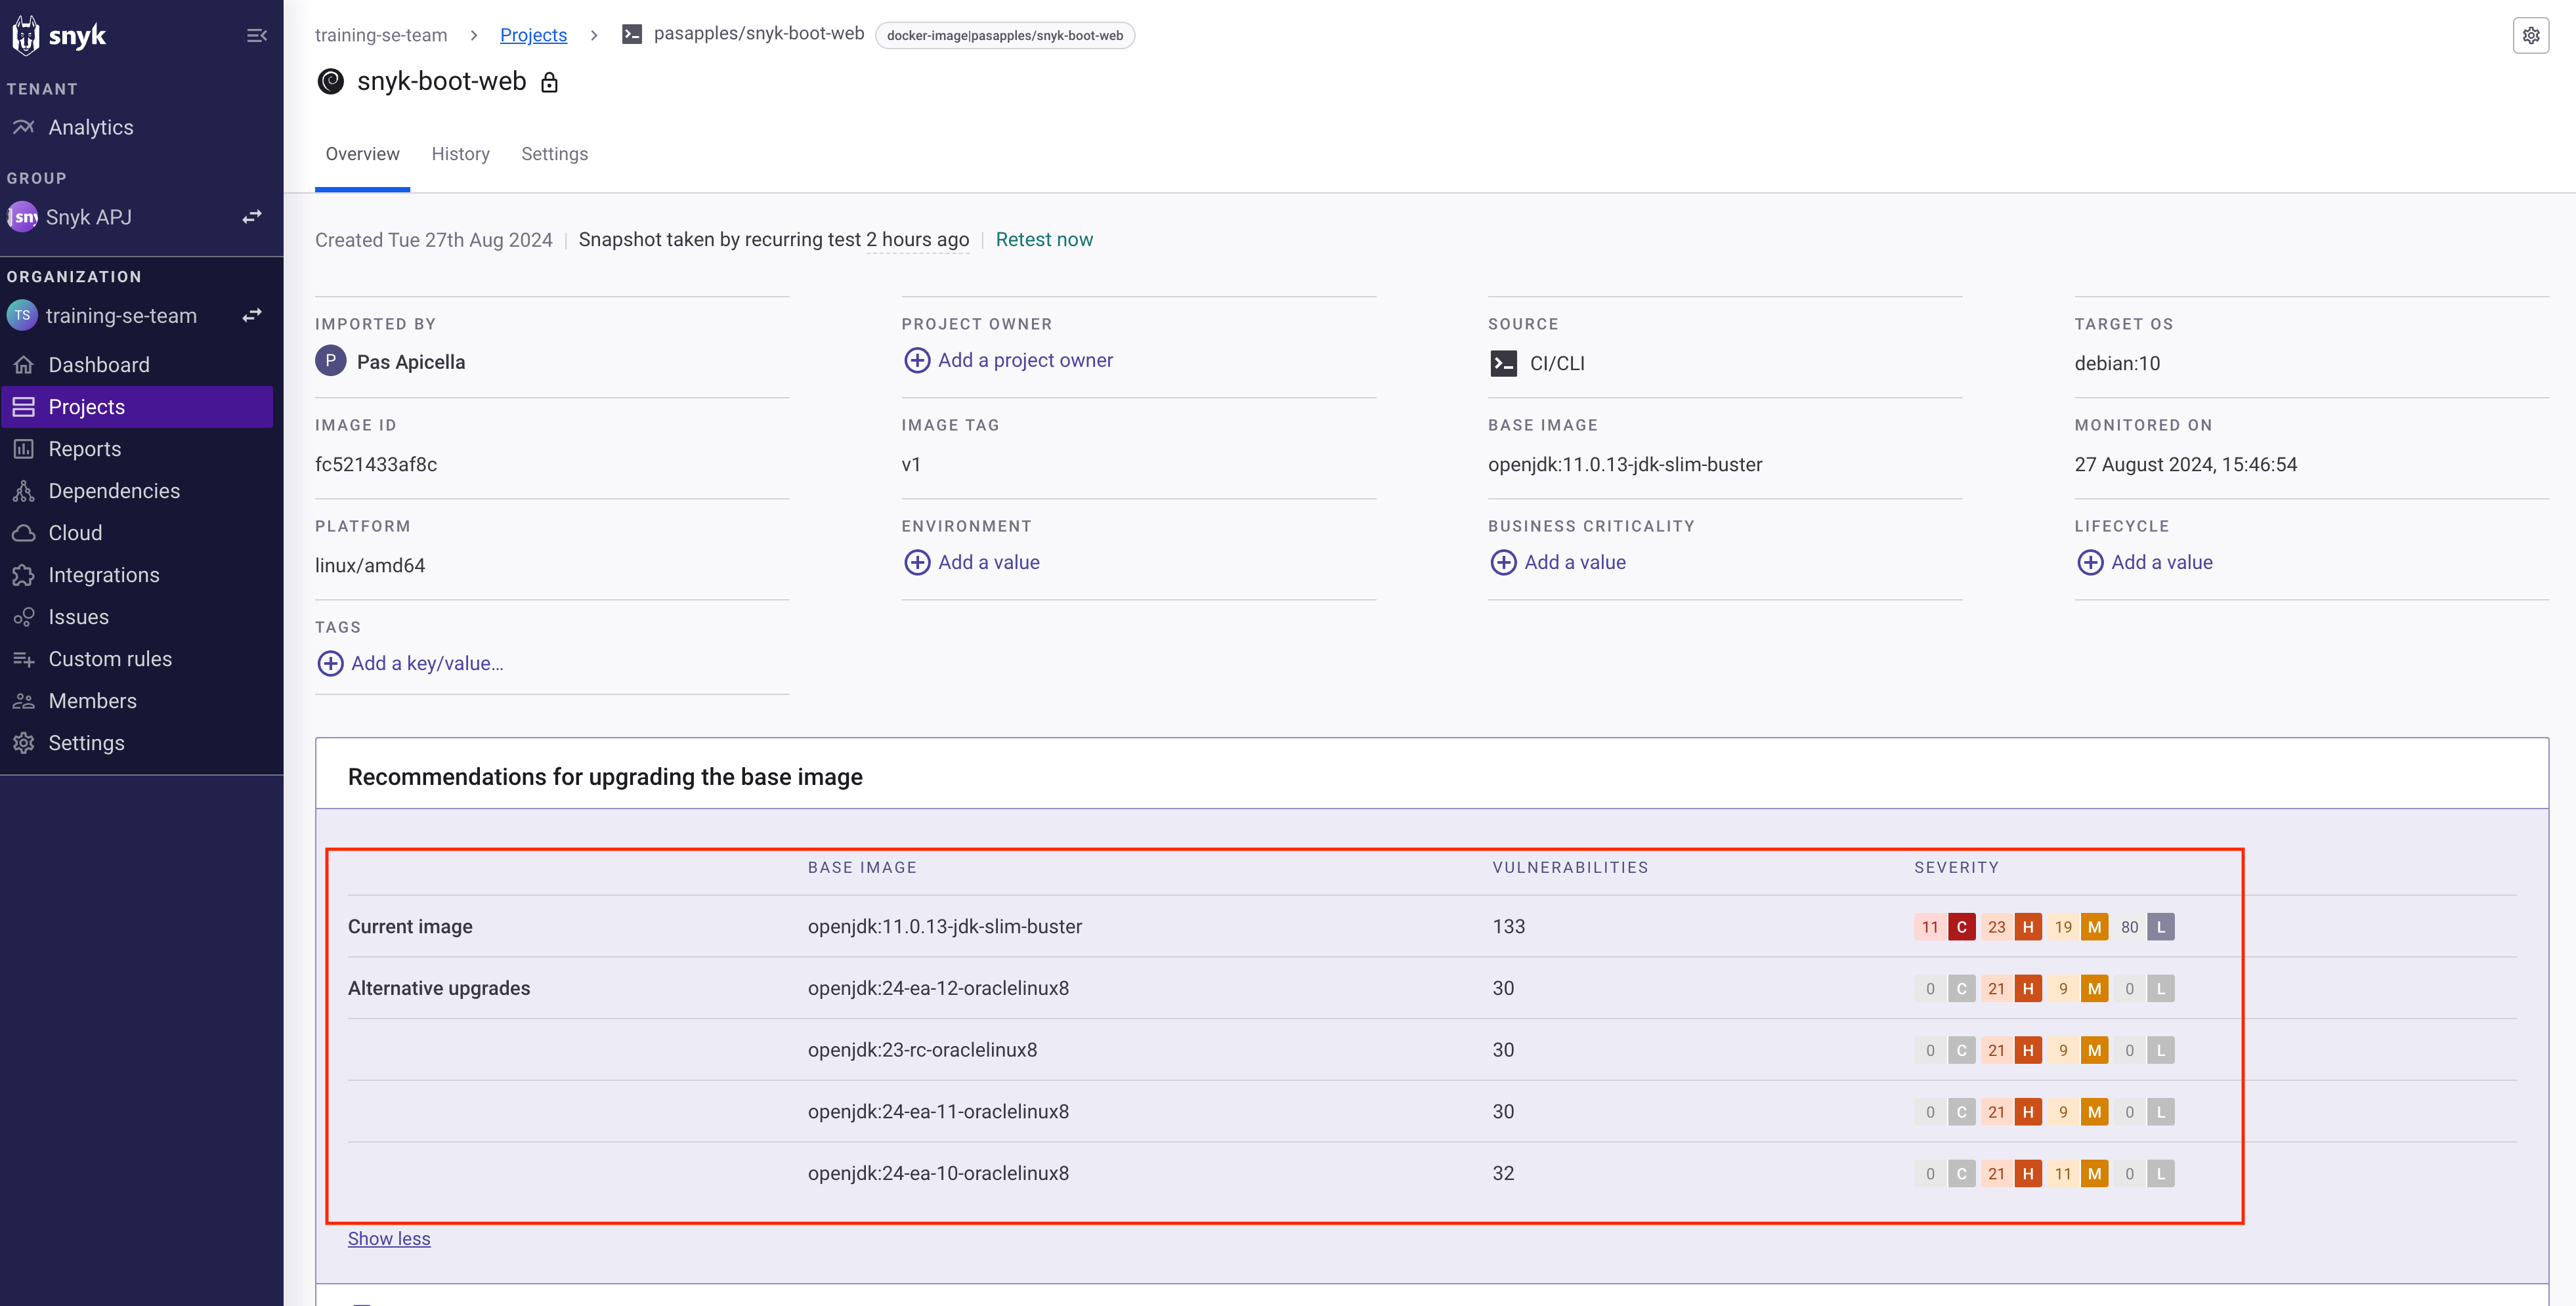The image size is (2576, 1306).
Task: Switch to the project Settings tab
Action: click(554, 154)
